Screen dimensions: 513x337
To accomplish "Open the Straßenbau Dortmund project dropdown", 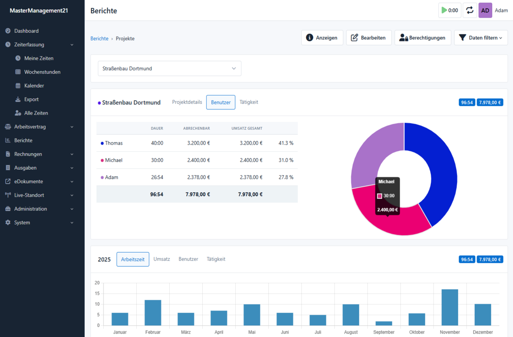I will pyautogui.click(x=170, y=68).
